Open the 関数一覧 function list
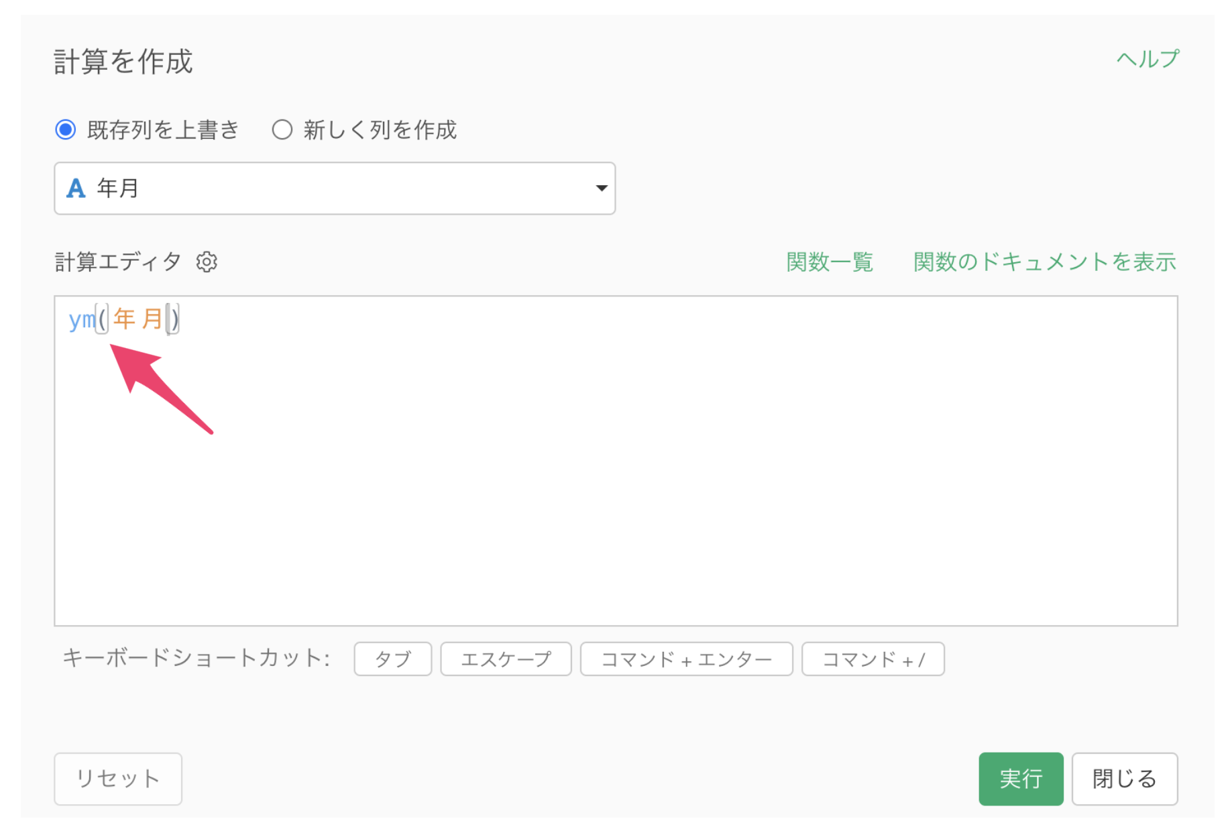The image size is (1230, 833). click(x=829, y=262)
